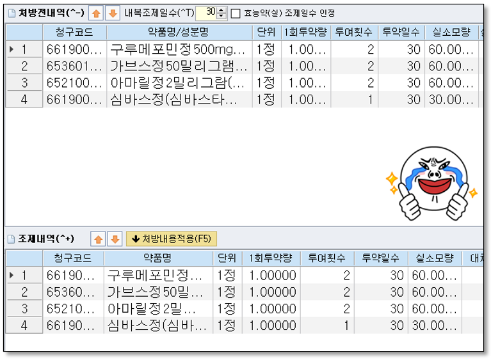Decrease 내복조제일수 with the spinner down arrow
Screen dimensions: 491x360
[x=221, y=16]
